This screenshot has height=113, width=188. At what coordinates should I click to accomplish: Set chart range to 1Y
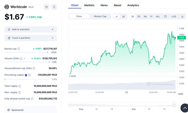click(151, 17)
